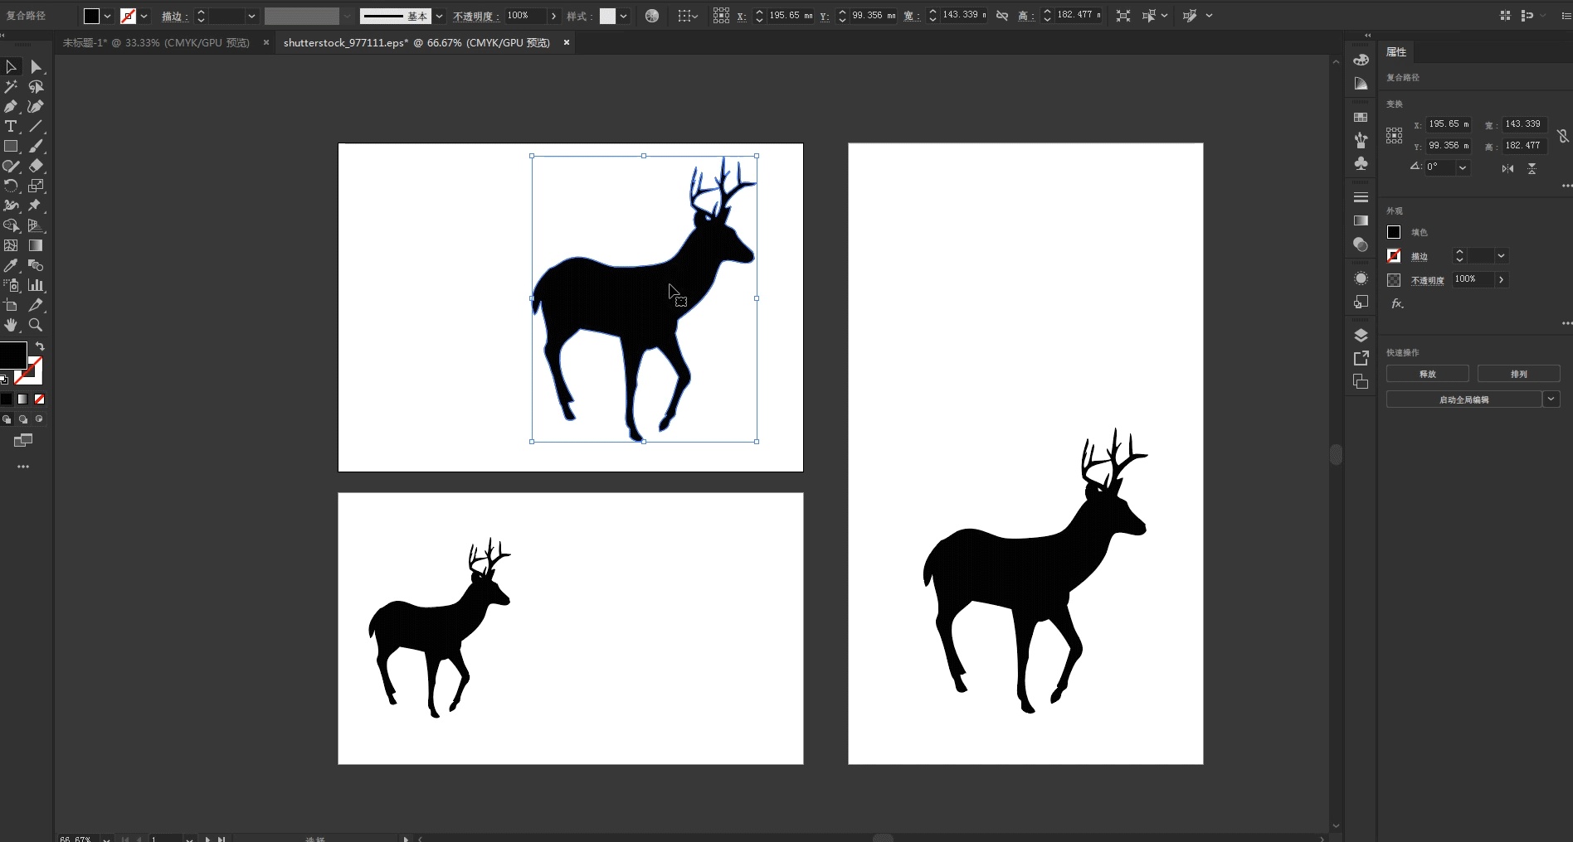Toggle constrain proportions link in Properties panel
The height and width of the screenshot is (842, 1573).
point(1562,135)
